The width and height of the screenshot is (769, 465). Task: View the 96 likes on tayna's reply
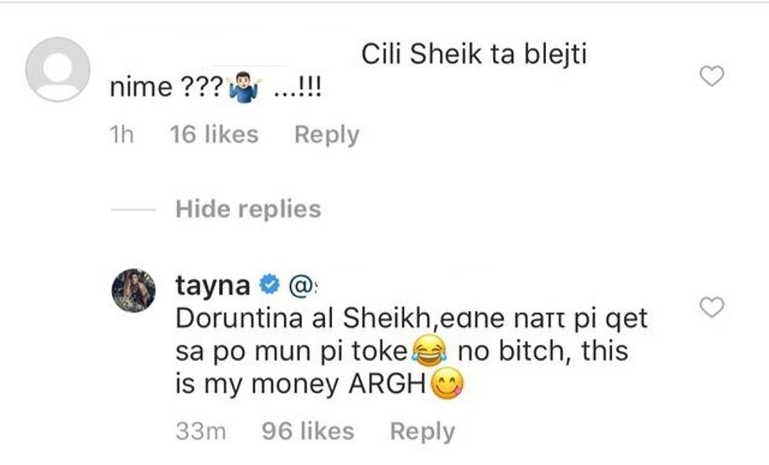coord(306,430)
